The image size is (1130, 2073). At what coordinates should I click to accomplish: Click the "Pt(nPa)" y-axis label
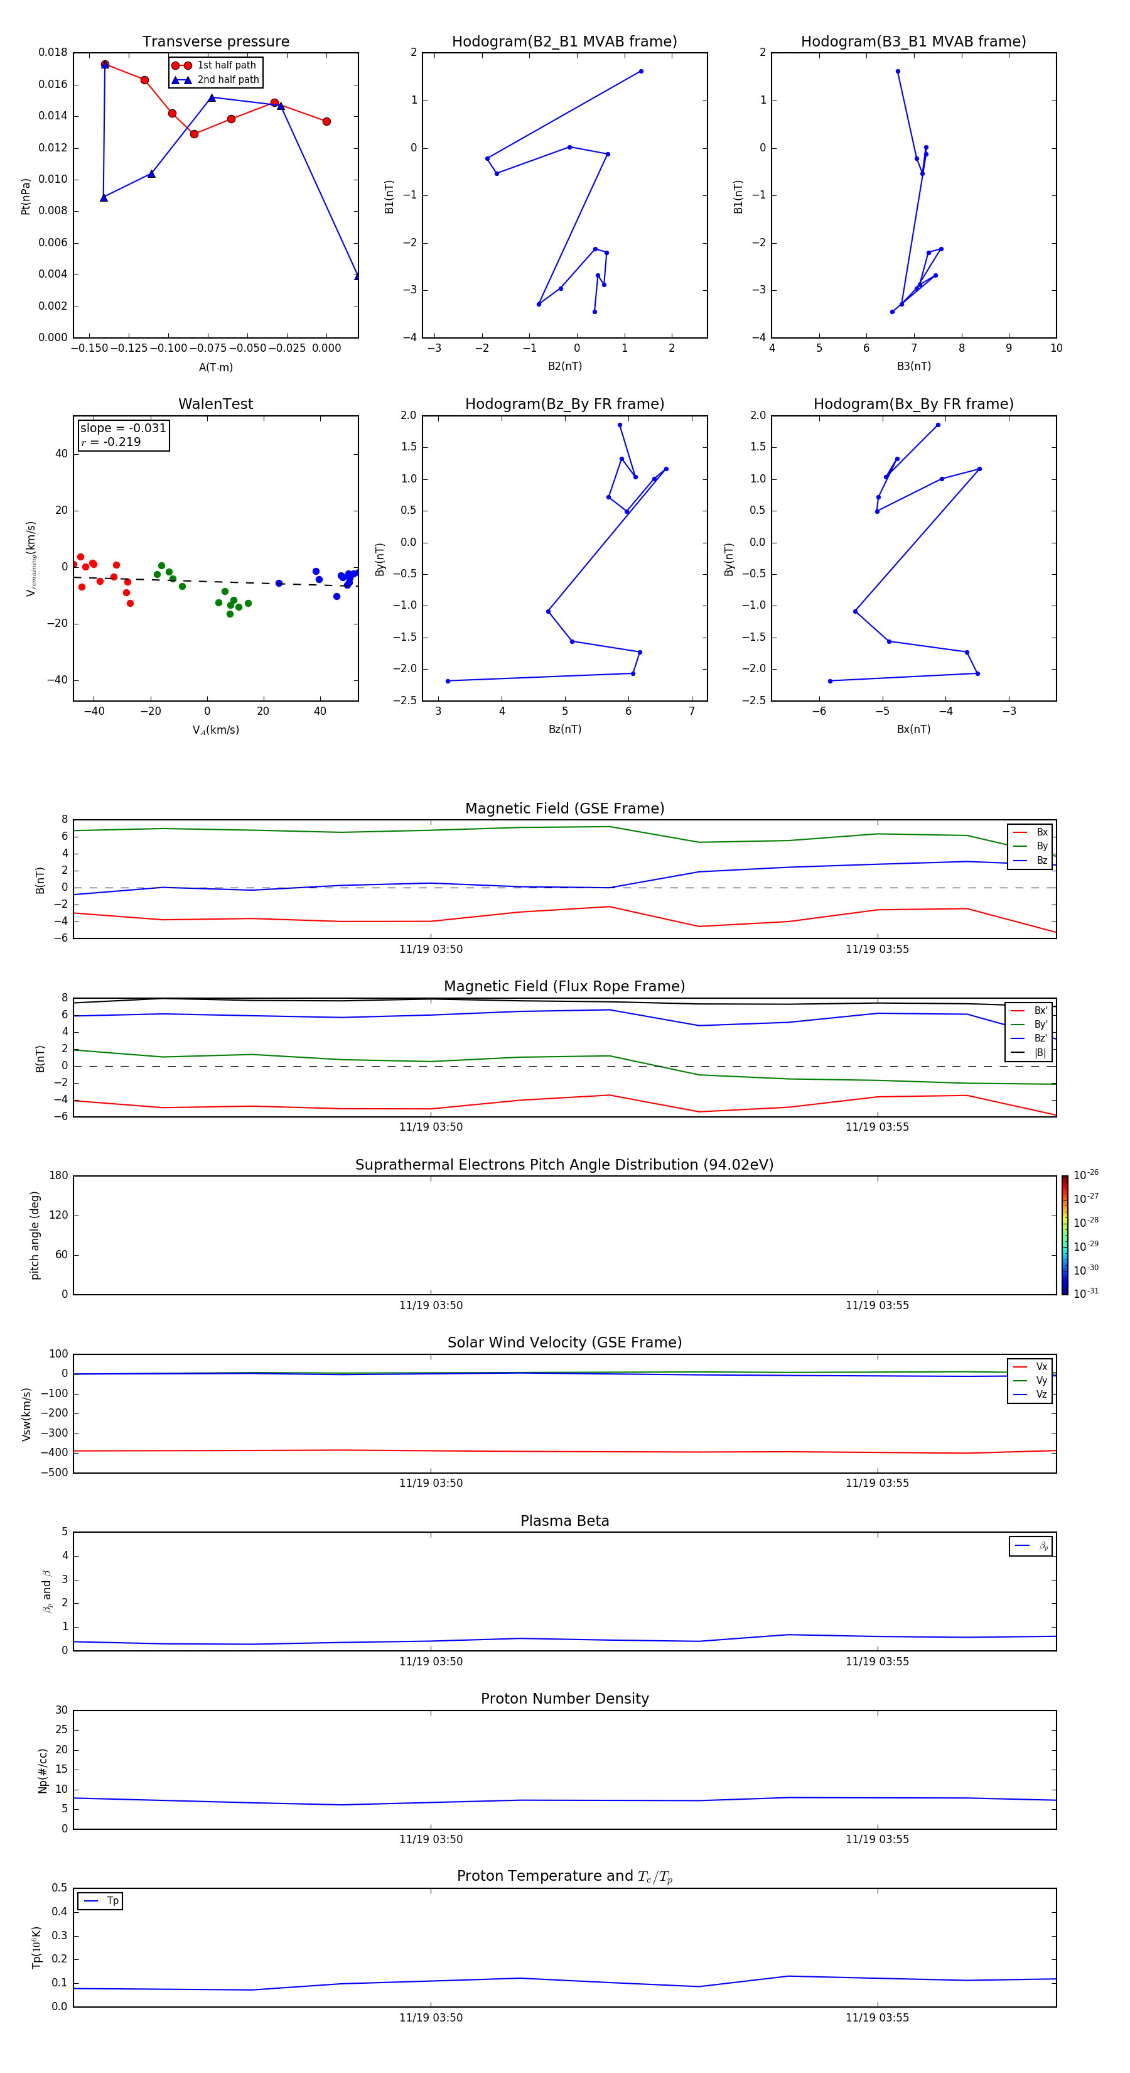click(x=26, y=197)
